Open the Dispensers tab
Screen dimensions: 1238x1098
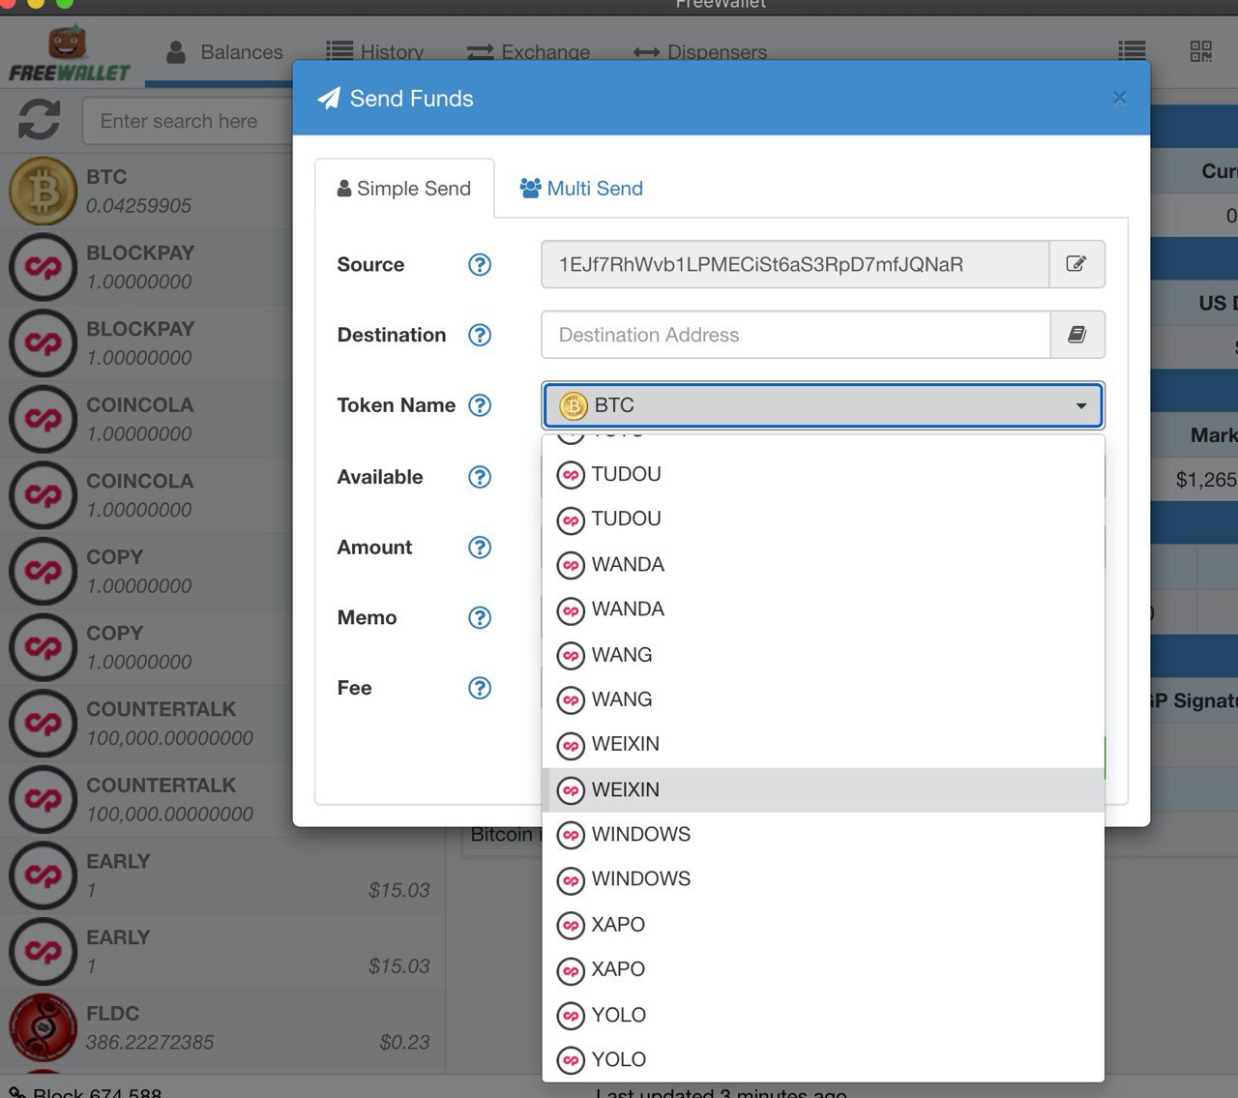(x=700, y=52)
